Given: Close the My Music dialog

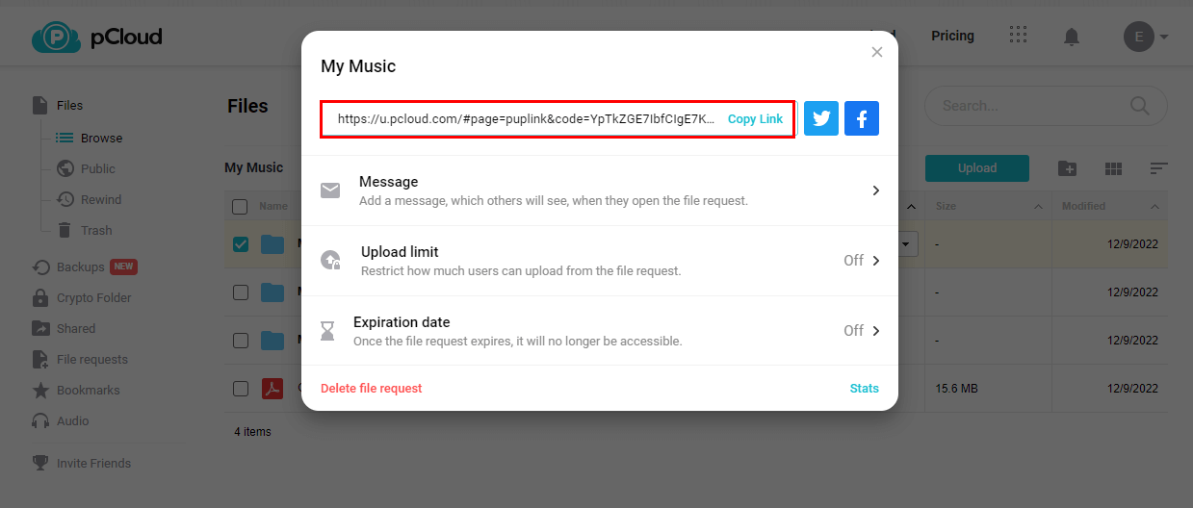Looking at the screenshot, I should tap(876, 52).
